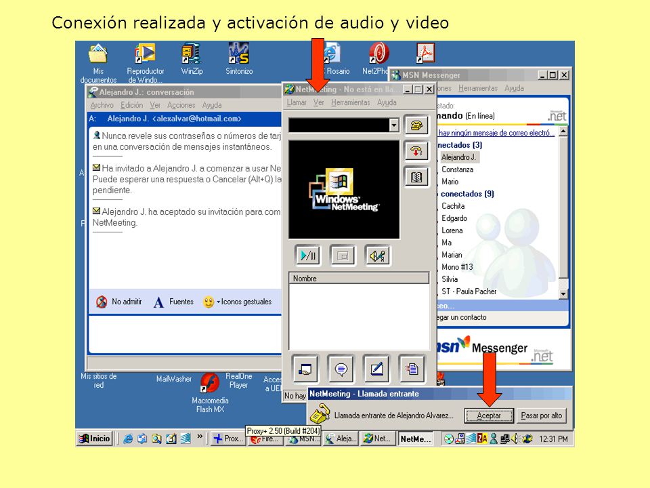Screen dimensions: 650x488
Task: Collapse the conectados (3) group in Messenger
Action: tap(460, 145)
